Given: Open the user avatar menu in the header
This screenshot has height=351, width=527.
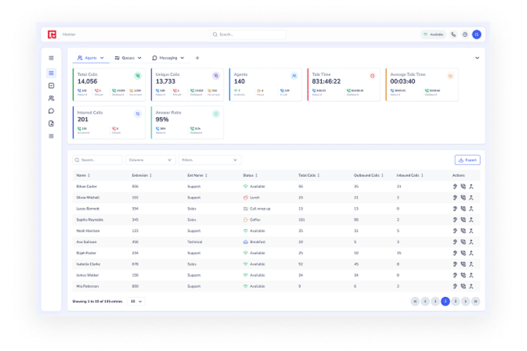Looking at the screenshot, I should tap(476, 34).
